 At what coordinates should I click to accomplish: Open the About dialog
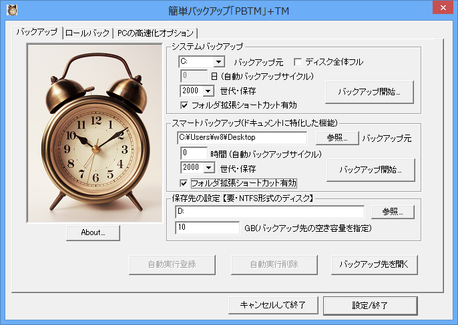point(93,232)
